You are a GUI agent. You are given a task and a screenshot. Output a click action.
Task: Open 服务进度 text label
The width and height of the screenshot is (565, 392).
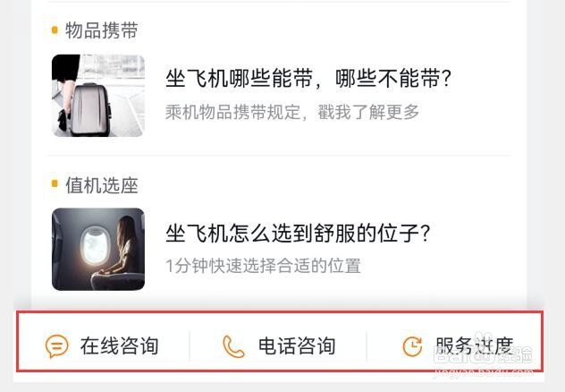[x=474, y=345]
